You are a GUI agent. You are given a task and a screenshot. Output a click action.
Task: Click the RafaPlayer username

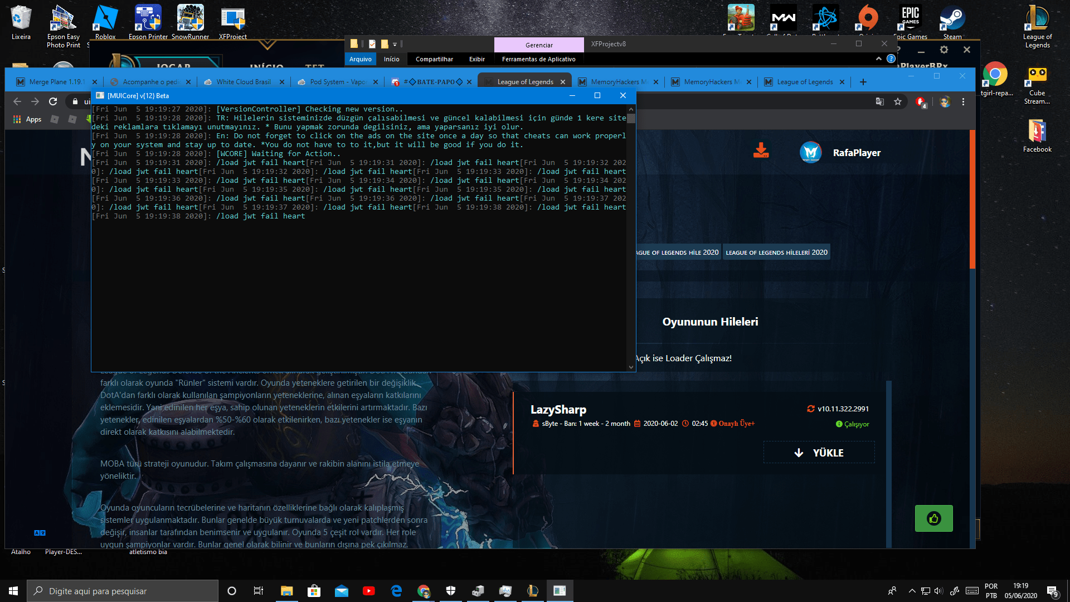pos(857,153)
